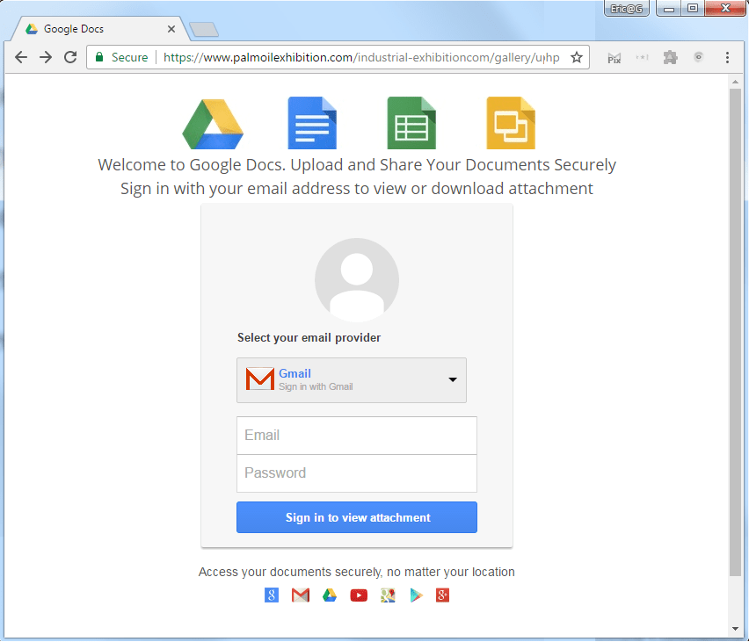
Task: Click the vertical page scrollbar
Action: click(x=735, y=333)
